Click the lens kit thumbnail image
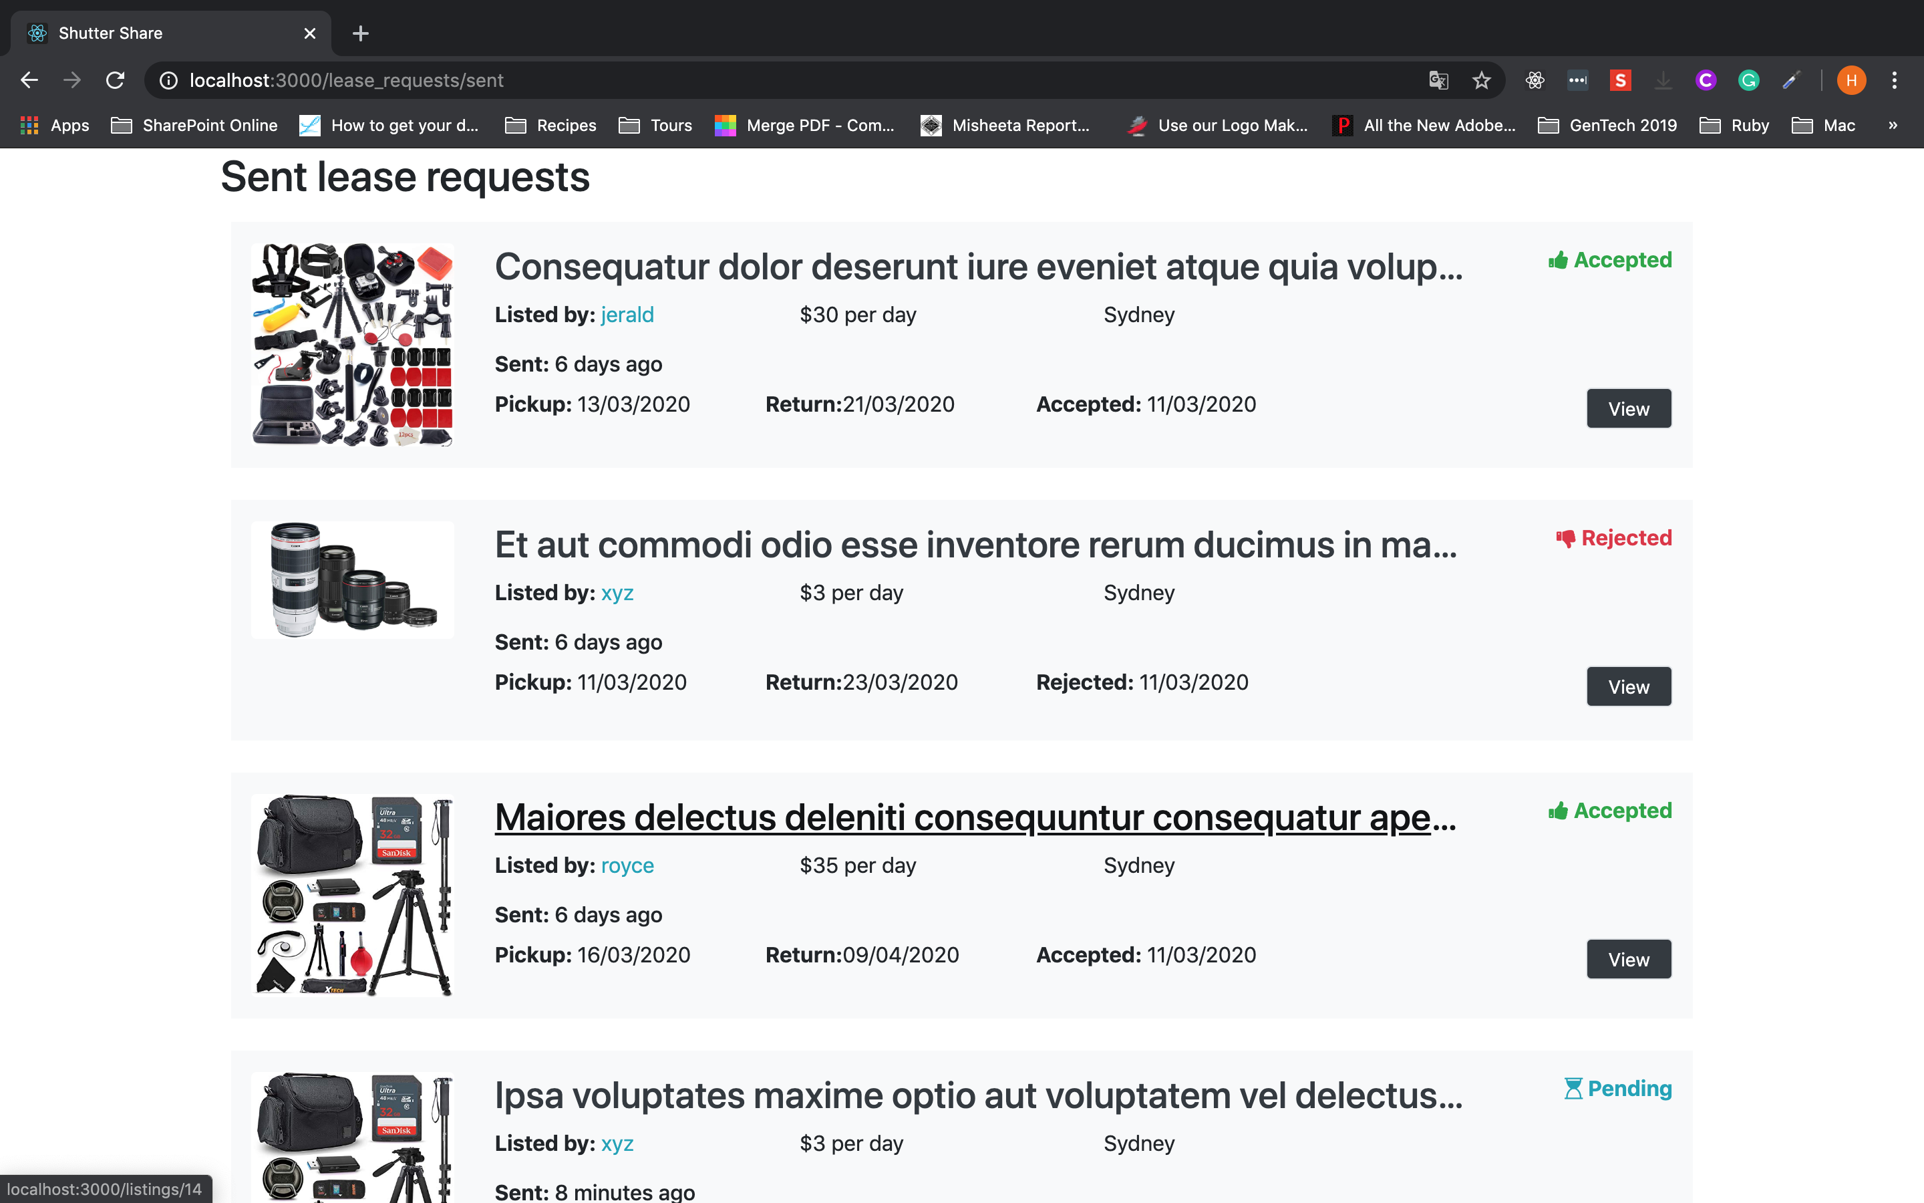Viewport: 1924px width, 1203px height. click(352, 579)
